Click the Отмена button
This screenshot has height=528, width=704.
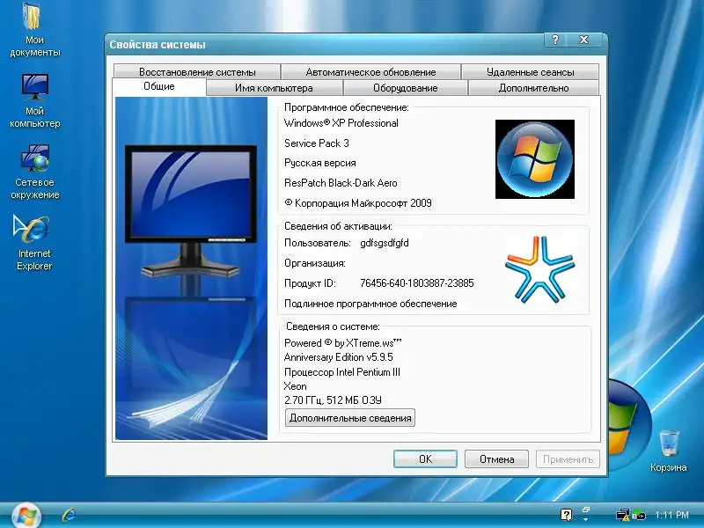pos(496,458)
